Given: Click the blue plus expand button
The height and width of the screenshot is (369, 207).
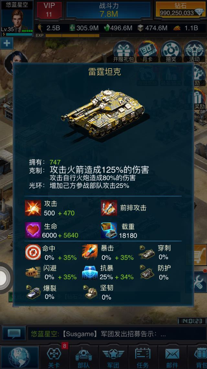Looking at the screenshot, I should [x=7, y=44].
